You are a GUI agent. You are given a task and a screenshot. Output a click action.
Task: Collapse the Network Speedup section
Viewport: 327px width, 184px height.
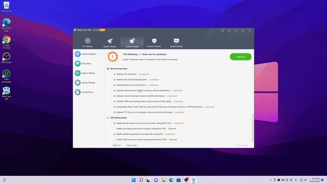pyautogui.click(x=108, y=68)
